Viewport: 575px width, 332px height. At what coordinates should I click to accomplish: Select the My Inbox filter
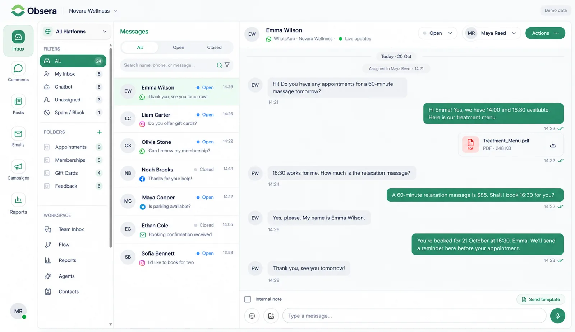click(73, 74)
